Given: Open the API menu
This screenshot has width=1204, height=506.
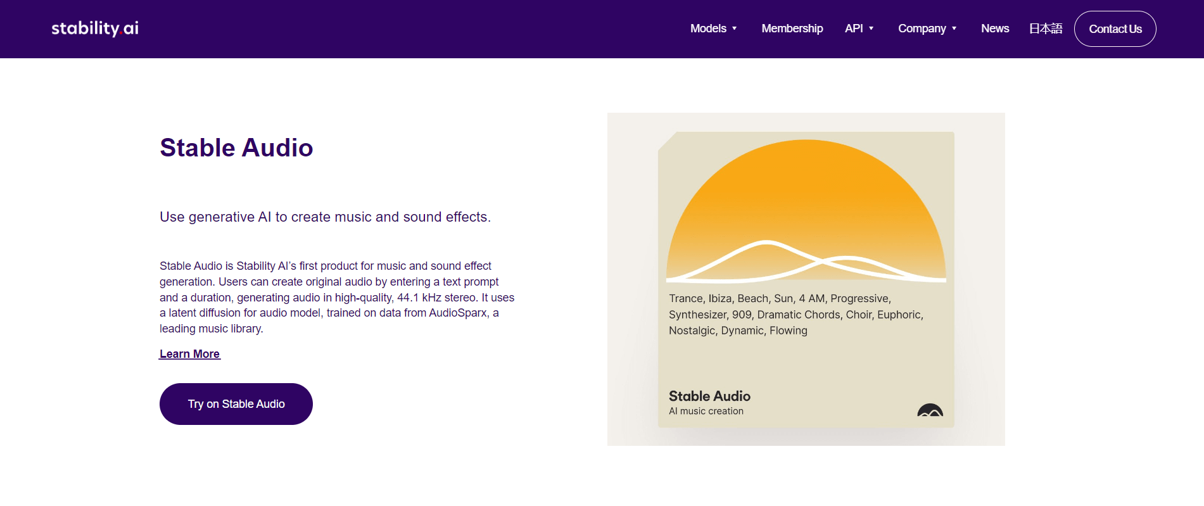Looking at the screenshot, I should pyautogui.click(x=853, y=28).
